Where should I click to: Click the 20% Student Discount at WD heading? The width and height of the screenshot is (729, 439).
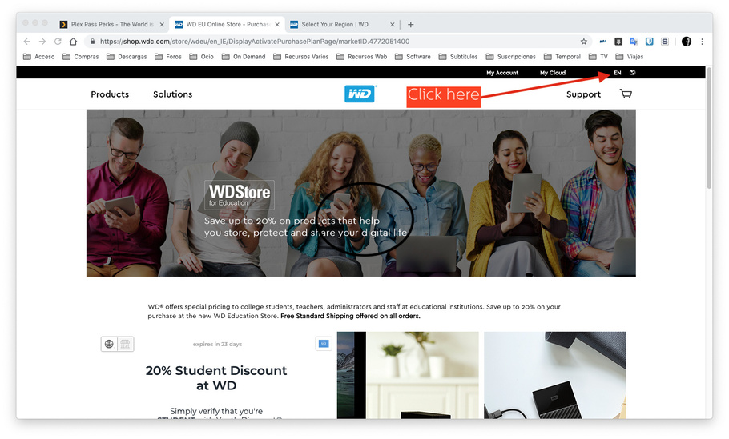click(216, 377)
